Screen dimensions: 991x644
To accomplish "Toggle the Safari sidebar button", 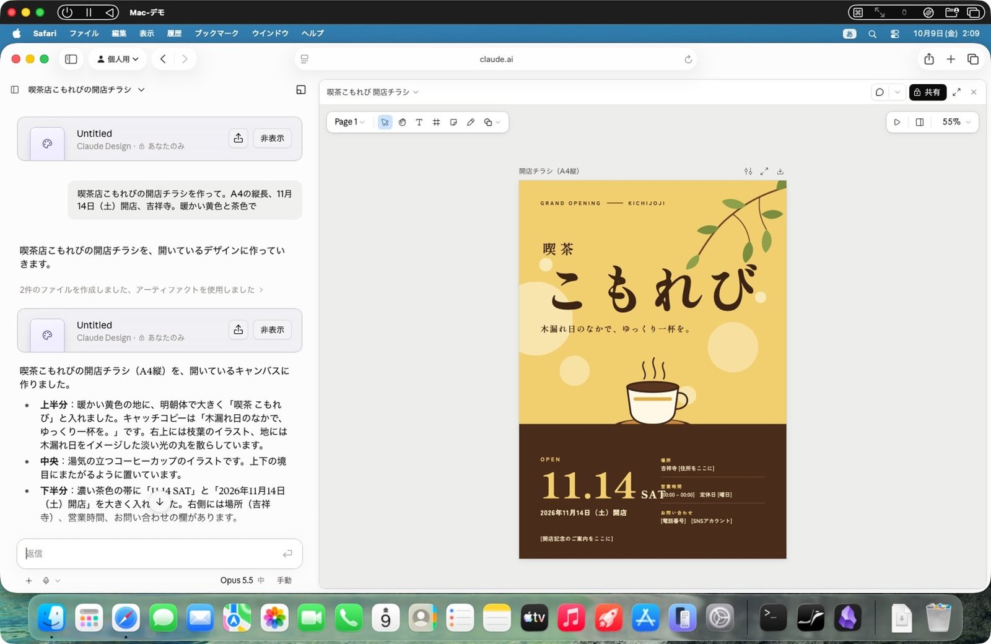I will pyautogui.click(x=71, y=59).
